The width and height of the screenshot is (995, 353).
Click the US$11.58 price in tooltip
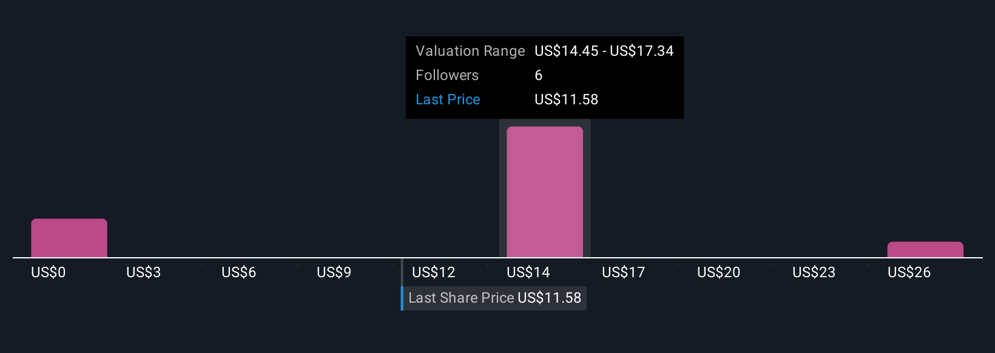[566, 99]
